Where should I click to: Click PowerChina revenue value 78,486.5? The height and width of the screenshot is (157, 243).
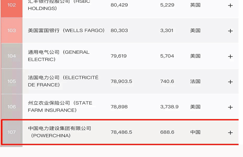tap(121, 132)
